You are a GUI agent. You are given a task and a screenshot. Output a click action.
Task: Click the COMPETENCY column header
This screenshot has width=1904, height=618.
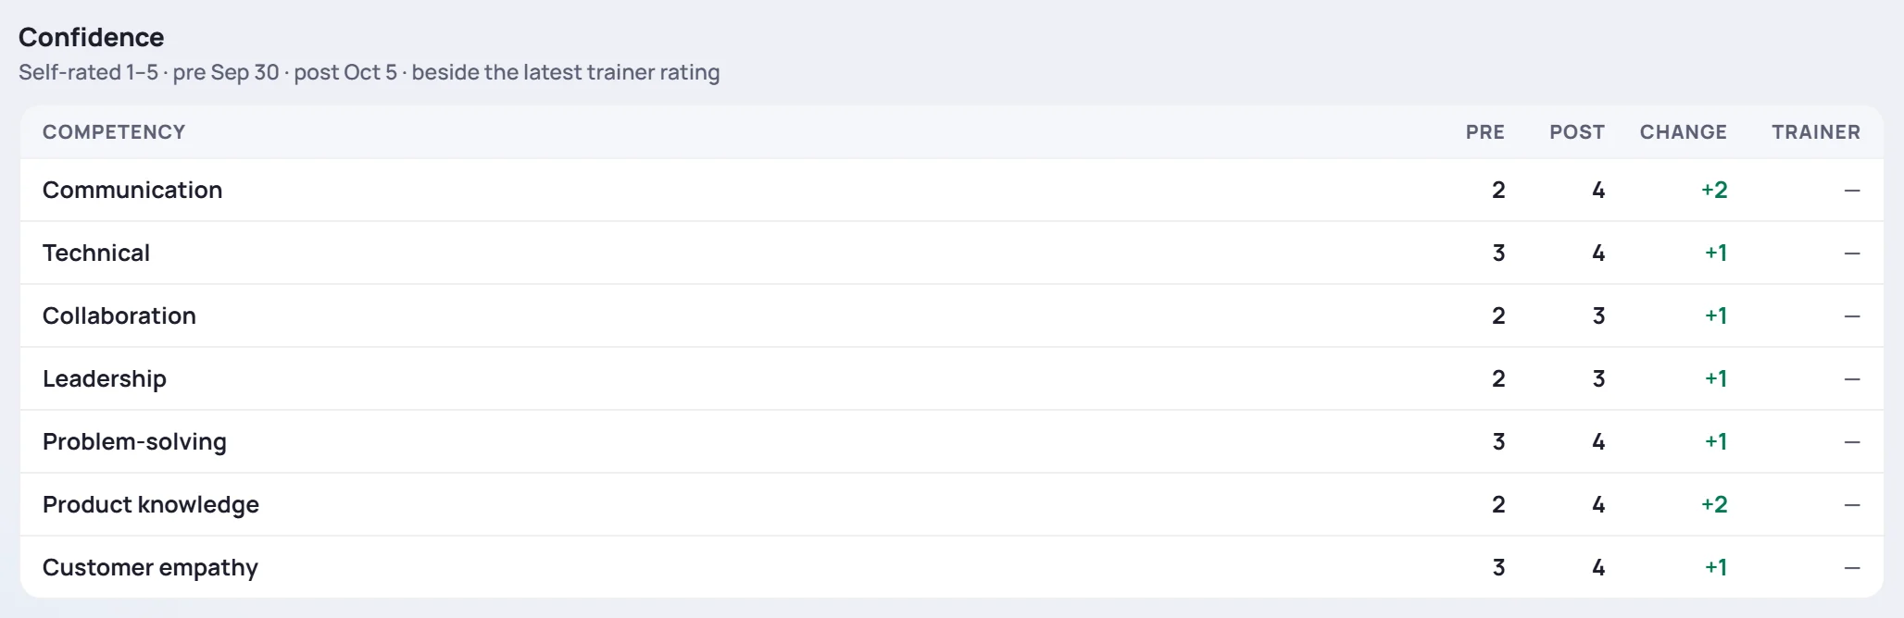pos(114,131)
